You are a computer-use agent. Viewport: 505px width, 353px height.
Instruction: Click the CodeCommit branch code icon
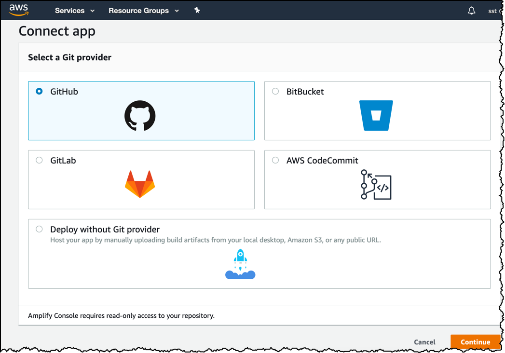376,185
